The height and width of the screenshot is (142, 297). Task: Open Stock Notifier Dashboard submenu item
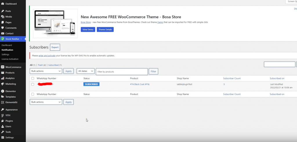click(7, 45)
